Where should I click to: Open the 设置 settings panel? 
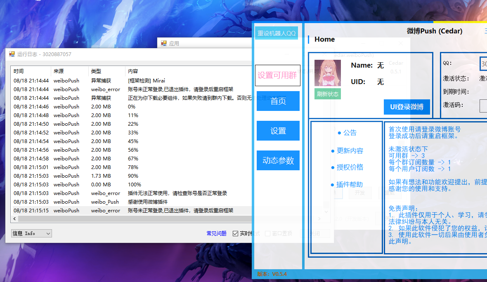point(278,131)
